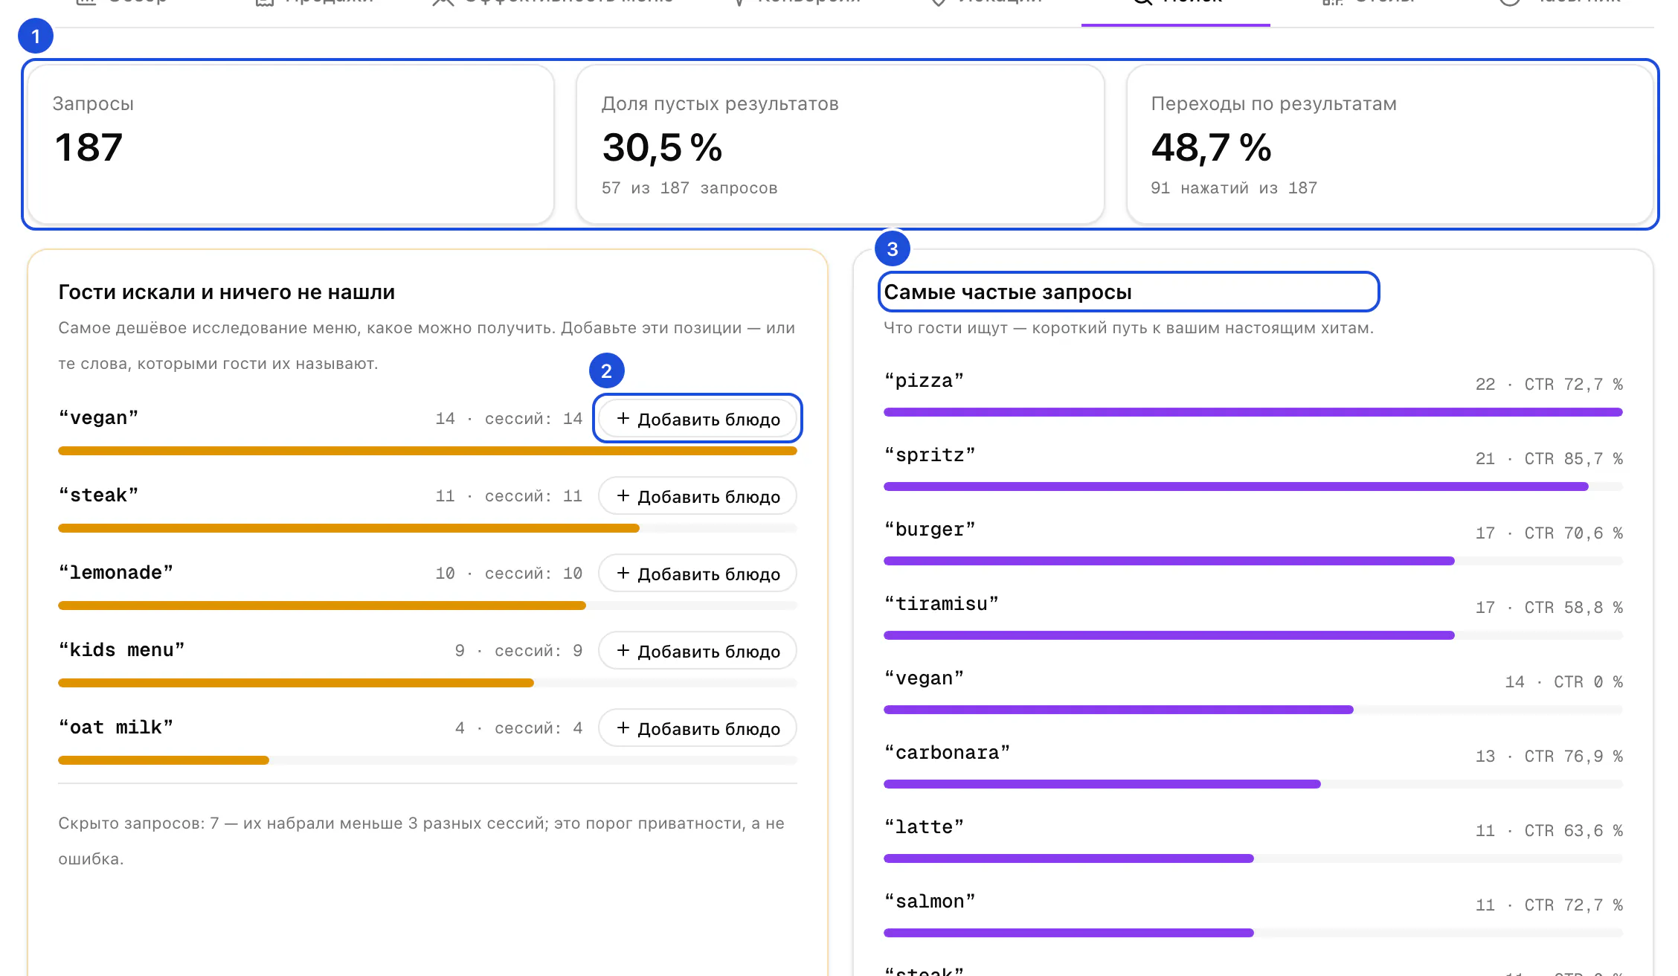The width and height of the screenshot is (1678, 976).
Task: Select "latte" in the most frequent queries
Action: click(x=923, y=827)
